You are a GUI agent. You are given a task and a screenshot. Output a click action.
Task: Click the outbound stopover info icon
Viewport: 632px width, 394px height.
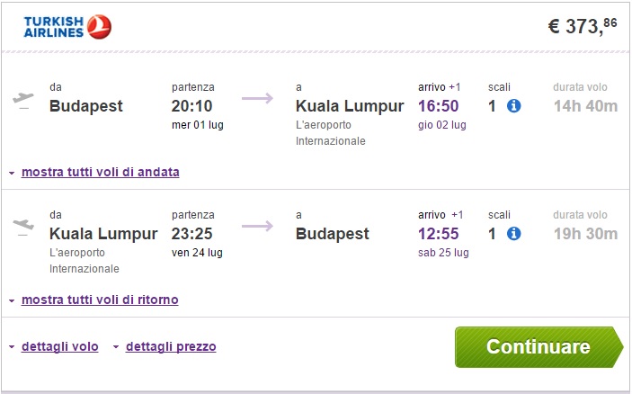[x=514, y=106]
